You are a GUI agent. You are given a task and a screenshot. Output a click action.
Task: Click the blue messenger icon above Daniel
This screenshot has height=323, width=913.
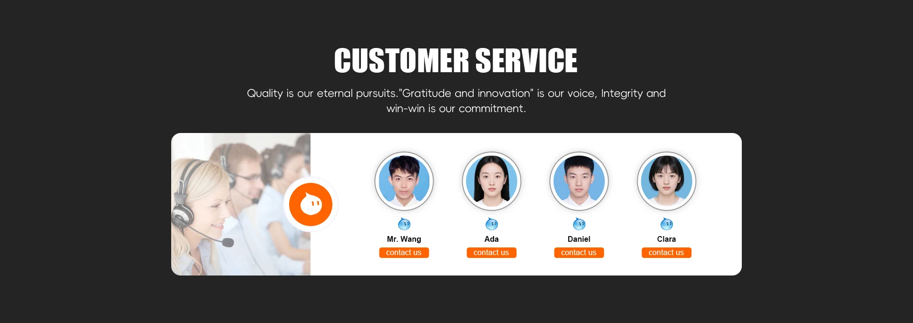point(579,224)
